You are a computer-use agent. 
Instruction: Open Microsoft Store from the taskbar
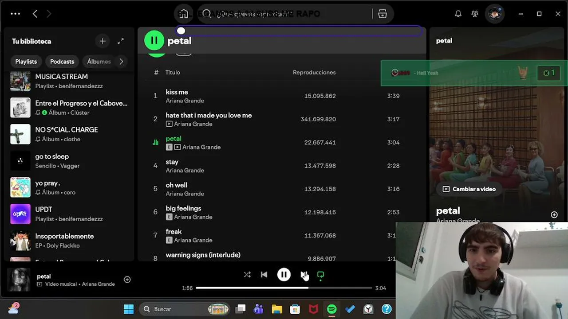[295, 309]
